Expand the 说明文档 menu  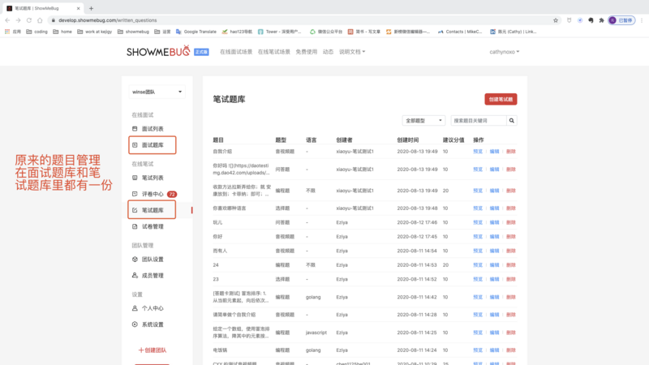tap(352, 52)
